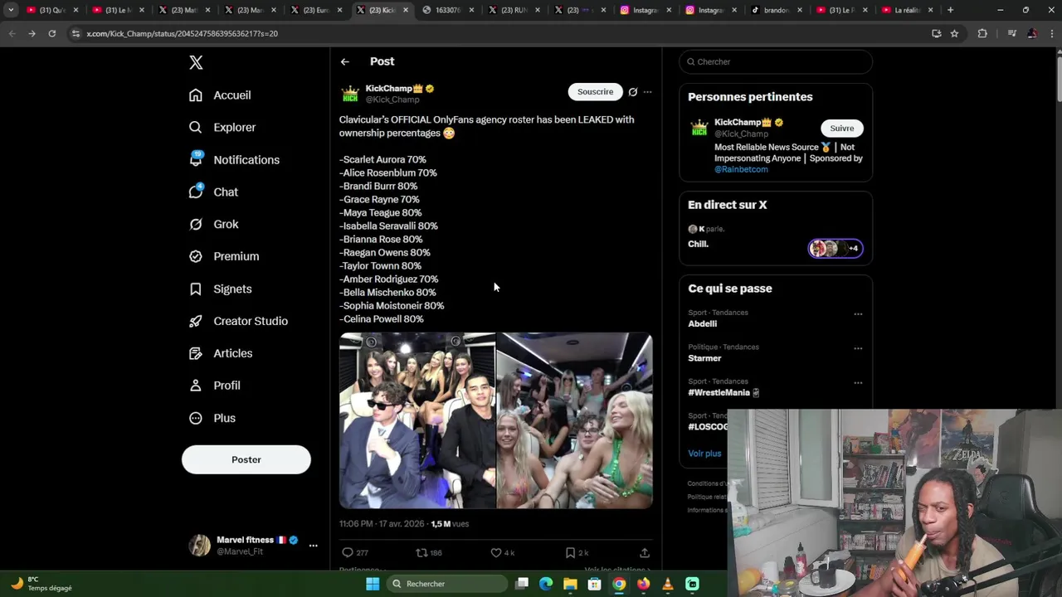Image resolution: width=1062 pixels, height=597 pixels.
Task: Click the bookmark star in address bar
Action: point(954,33)
